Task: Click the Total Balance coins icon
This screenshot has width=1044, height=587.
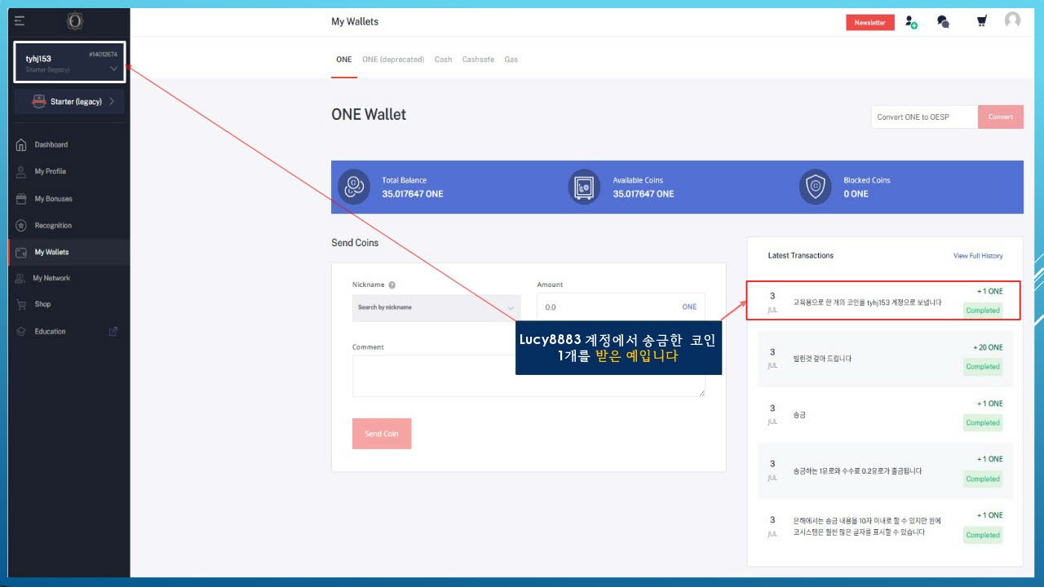Action: (353, 187)
